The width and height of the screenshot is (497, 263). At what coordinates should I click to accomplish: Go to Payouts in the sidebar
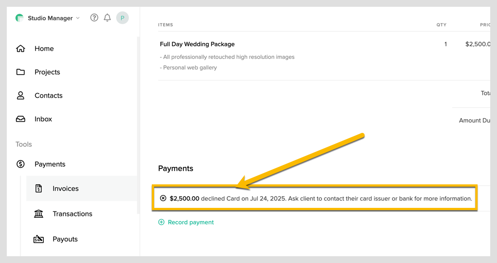click(x=65, y=239)
